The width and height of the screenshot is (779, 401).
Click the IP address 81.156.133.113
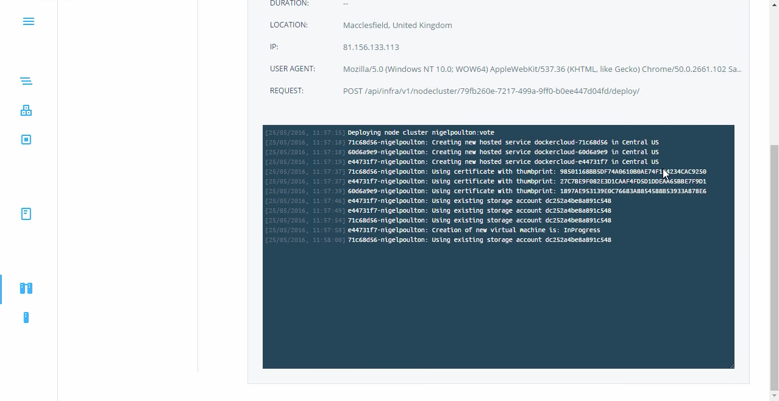pyautogui.click(x=371, y=47)
